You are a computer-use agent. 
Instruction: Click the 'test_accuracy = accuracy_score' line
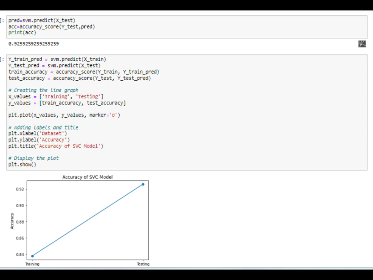(79, 78)
